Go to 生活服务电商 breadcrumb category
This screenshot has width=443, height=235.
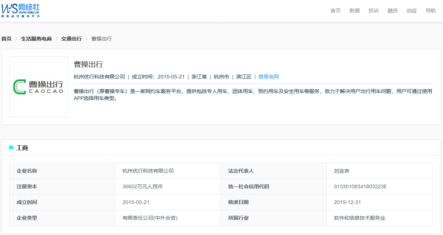(x=36, y=39)
